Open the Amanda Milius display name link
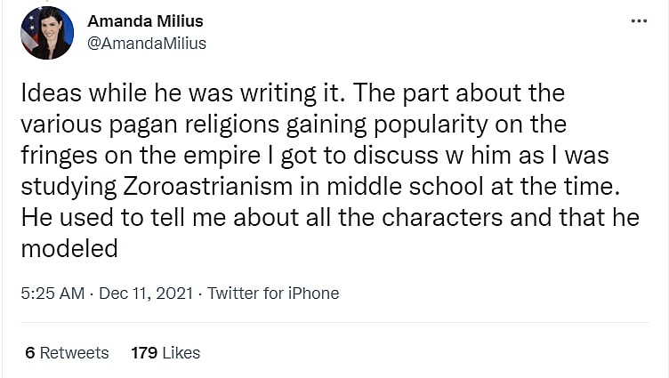Screen dimensions: 669x378 click(145, 21)
